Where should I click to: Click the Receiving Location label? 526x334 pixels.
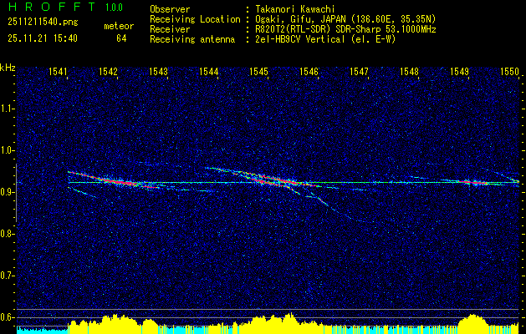195,19
